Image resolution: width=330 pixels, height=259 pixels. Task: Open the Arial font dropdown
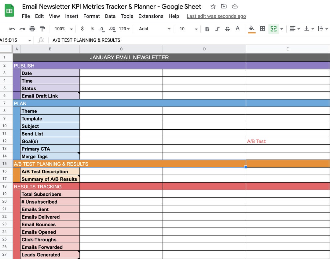click(x=154, y=29)
